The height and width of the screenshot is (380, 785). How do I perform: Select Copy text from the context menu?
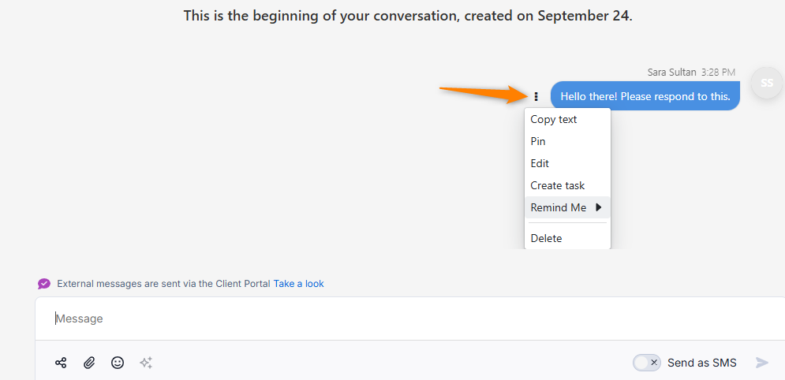(x=554, y=120)
